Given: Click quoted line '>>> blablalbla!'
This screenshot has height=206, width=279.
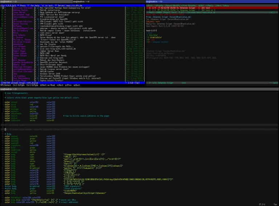Looking at the screenshot, I should click(154, 37).
